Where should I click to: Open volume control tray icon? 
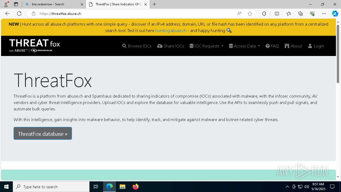(x=306, y=187)
